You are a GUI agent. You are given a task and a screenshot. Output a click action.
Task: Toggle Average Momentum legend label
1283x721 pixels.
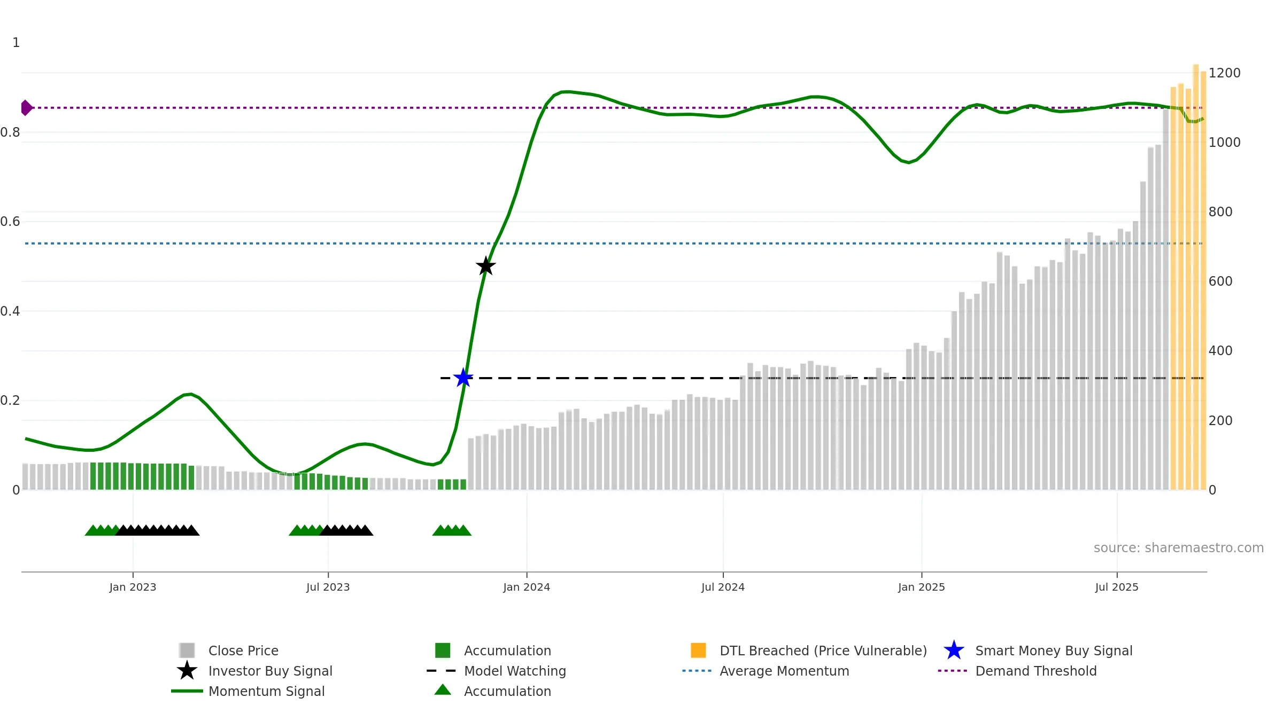click(784, 671)
